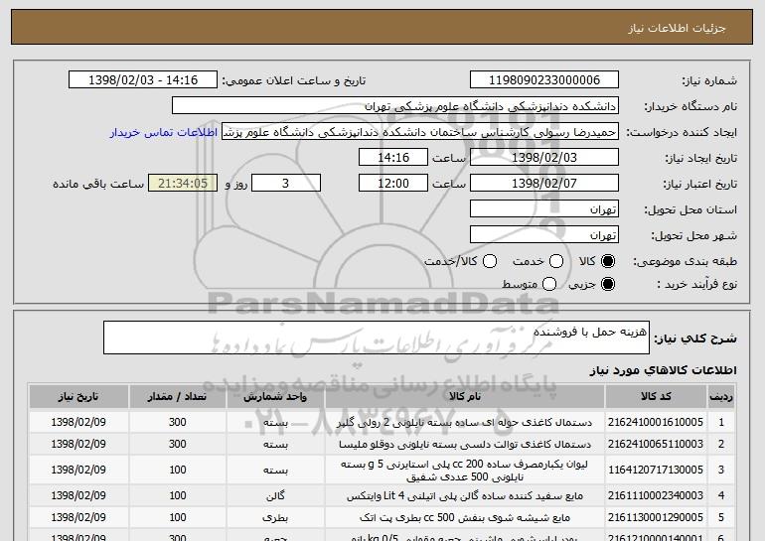Select the متوسط purchase type radio
765x541 pixels.
(x=549, y=284)
